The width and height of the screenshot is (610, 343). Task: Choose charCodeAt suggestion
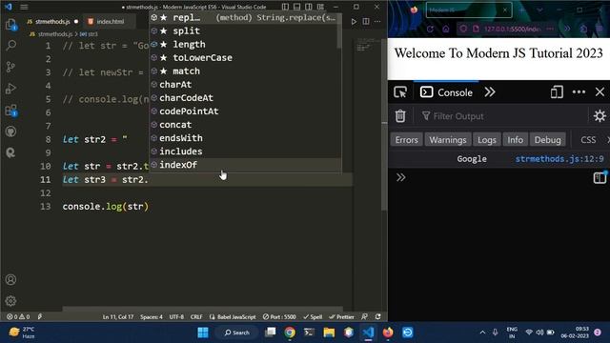point(246,97)
